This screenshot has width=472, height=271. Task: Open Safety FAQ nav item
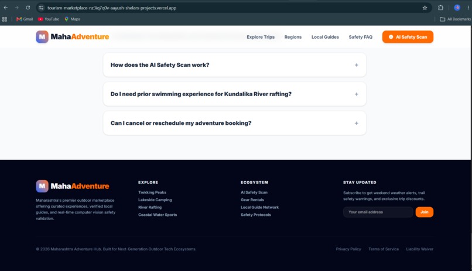pos(360,37)
